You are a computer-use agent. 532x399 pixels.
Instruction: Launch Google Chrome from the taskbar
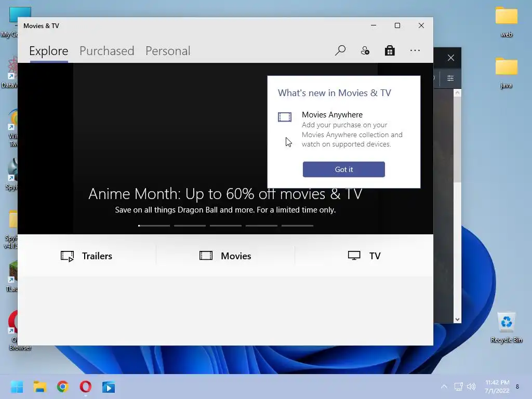pyautogui.click(x=63, y=387)
